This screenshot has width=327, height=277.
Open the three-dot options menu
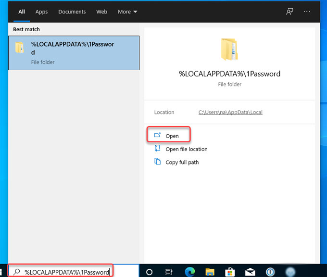click(x=307, y=12)
